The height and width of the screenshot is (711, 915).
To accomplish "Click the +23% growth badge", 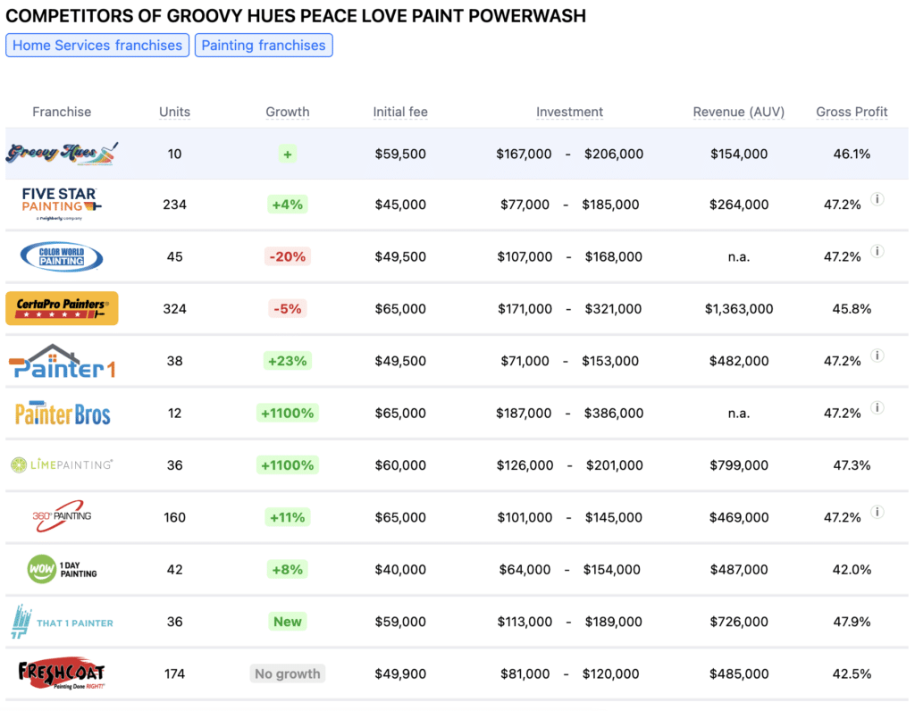I will pos(288,361).
